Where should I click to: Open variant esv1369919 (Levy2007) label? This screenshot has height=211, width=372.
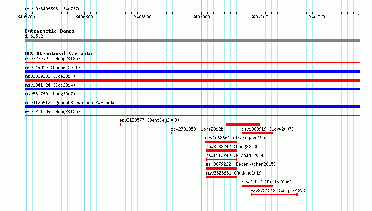pos(268,129)
